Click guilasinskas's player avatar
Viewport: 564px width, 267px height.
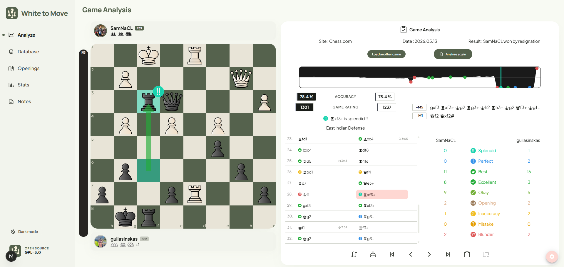101,241
